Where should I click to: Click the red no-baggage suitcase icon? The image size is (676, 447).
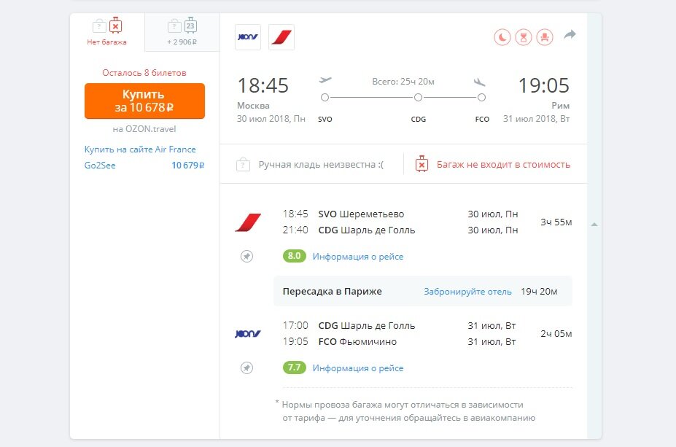tap(421, 164)
